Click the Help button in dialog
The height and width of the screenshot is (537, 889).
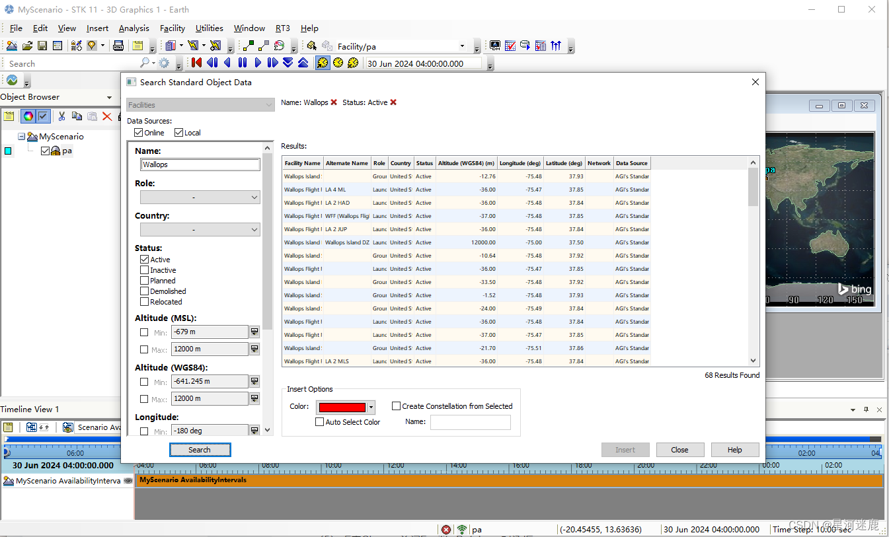click(735, 450)
